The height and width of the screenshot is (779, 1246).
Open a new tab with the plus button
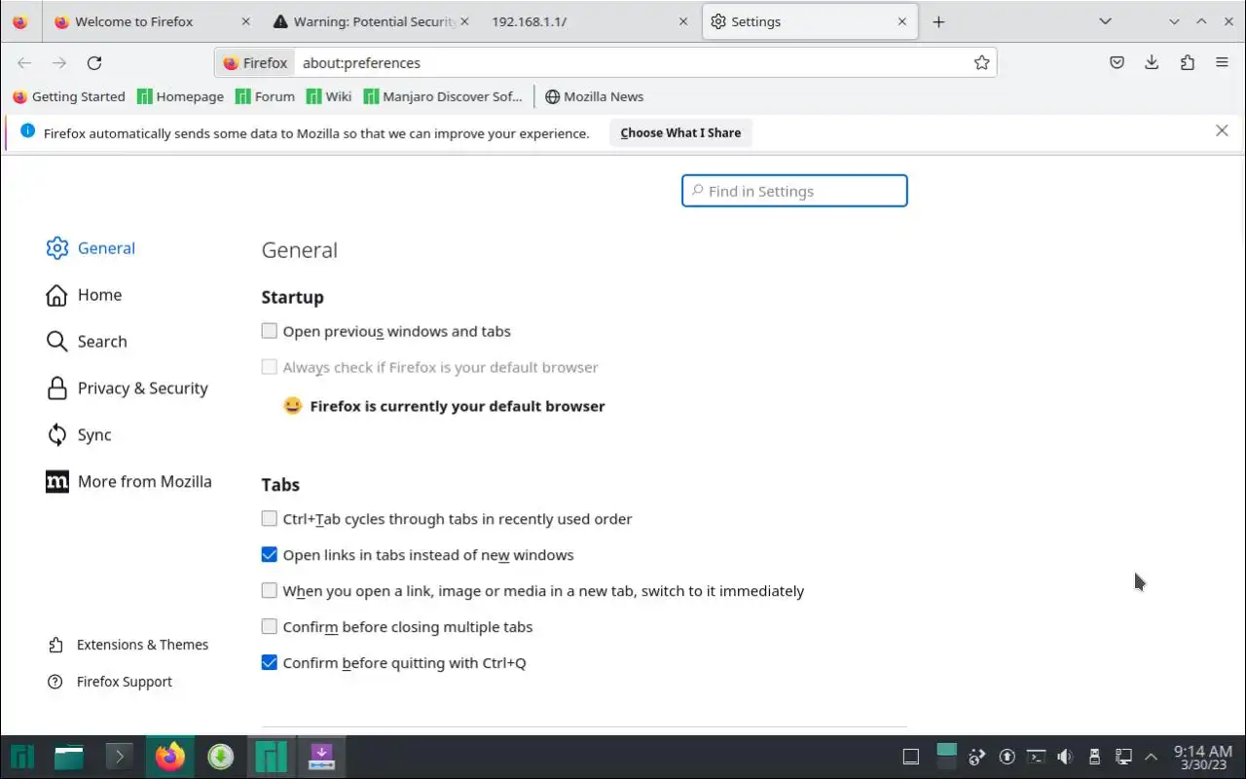pos(938,21)
